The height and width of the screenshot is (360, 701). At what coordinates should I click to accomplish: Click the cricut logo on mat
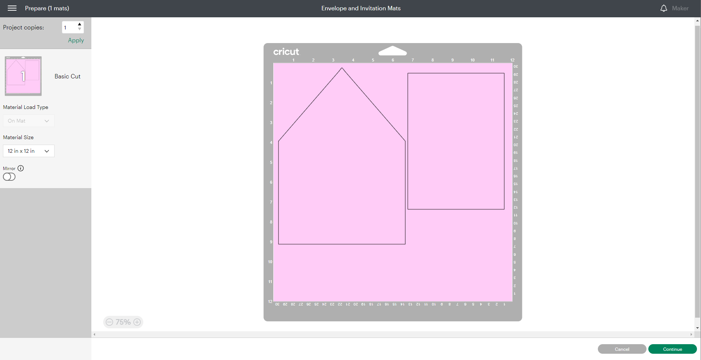point(286,52)
